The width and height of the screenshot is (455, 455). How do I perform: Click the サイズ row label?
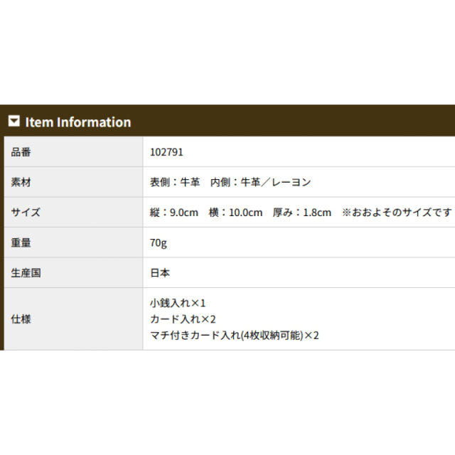(26, 212)
